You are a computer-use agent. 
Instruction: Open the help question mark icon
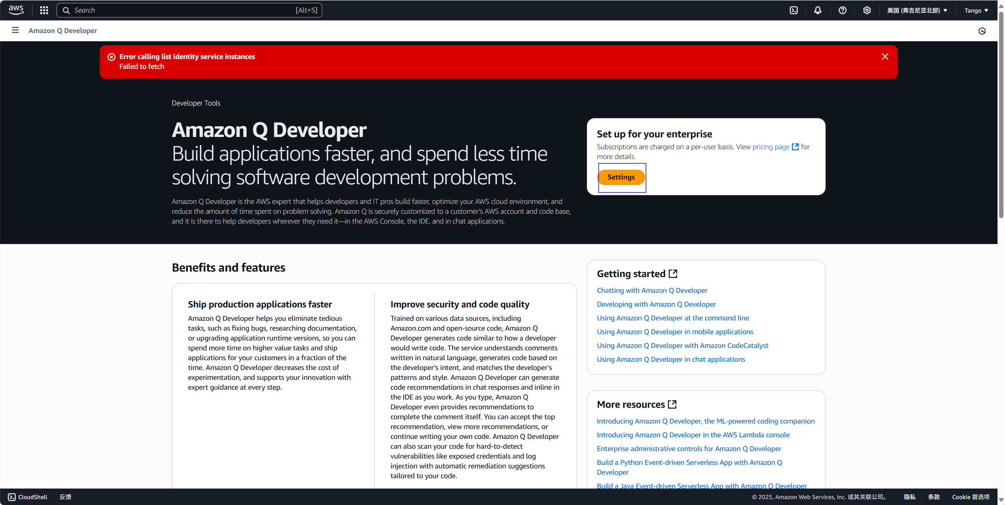pos(842,10)
